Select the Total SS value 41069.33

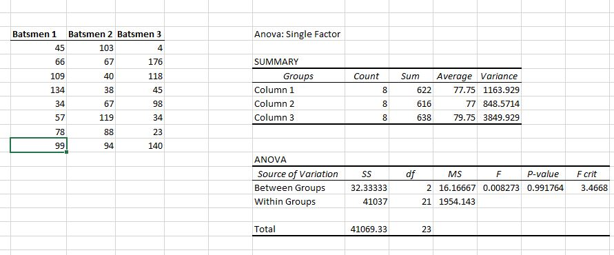[x=367, y=229]
